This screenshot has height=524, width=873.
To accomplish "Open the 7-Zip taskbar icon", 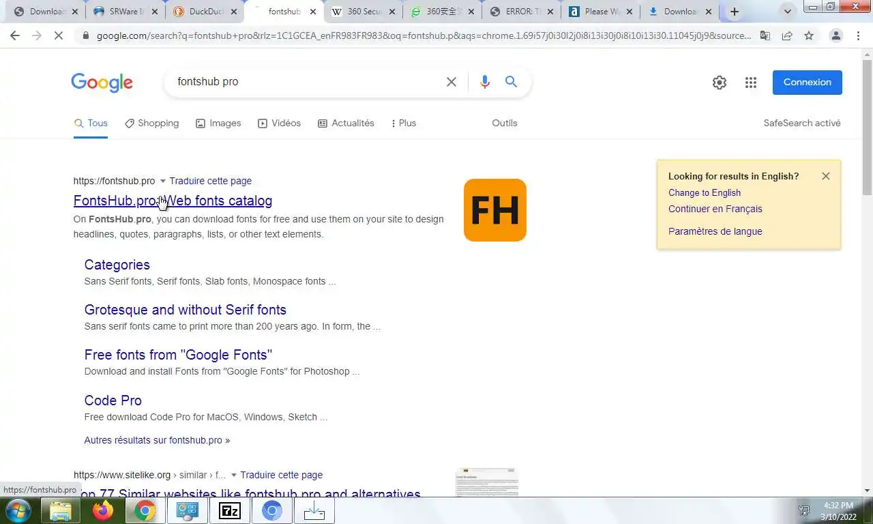I will (x=230, y=510).
